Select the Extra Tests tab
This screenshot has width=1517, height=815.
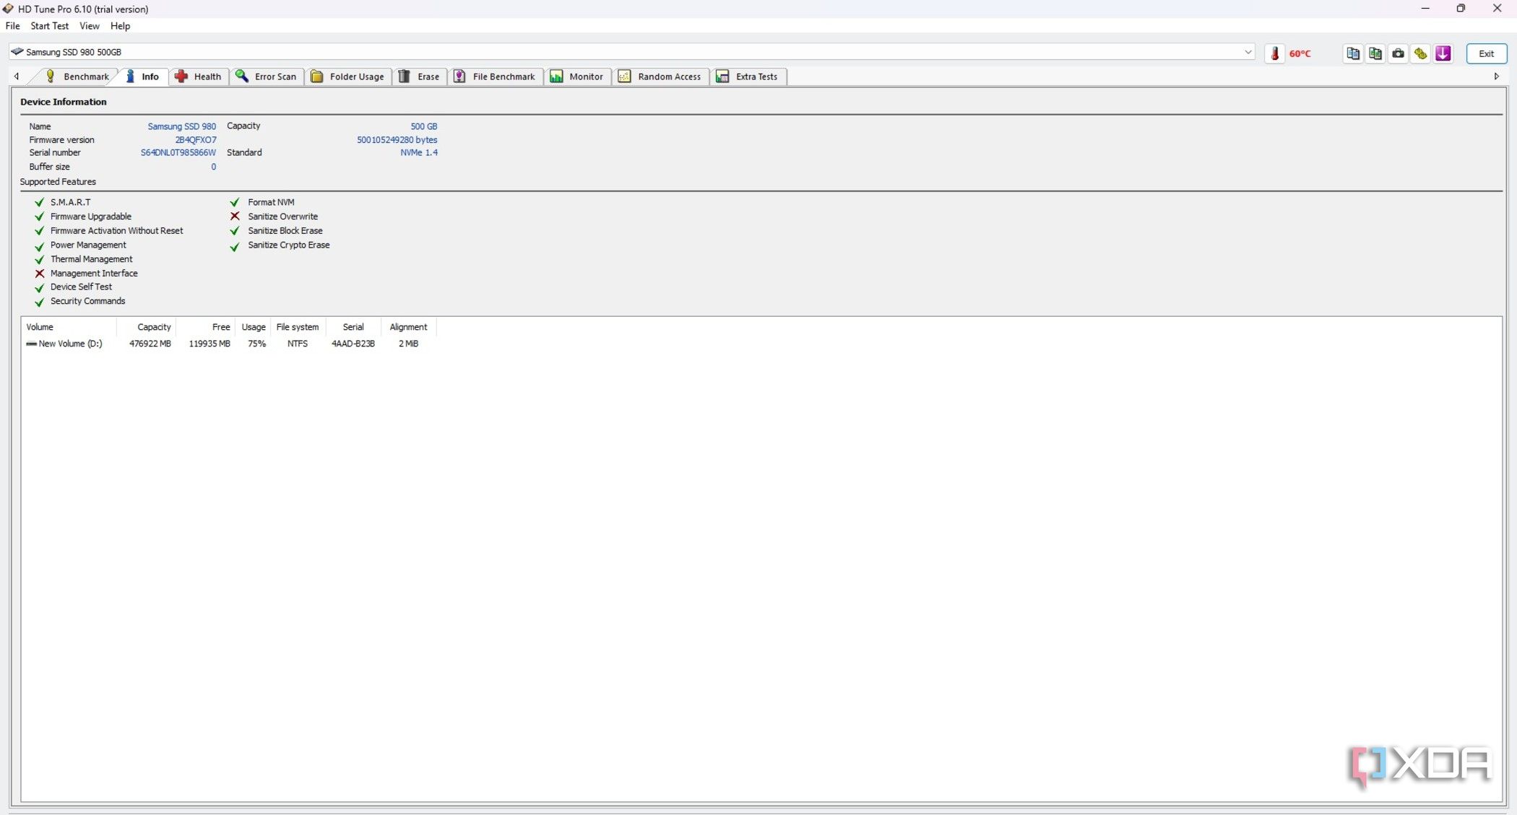pyautogui.click(x=748, y=77)
